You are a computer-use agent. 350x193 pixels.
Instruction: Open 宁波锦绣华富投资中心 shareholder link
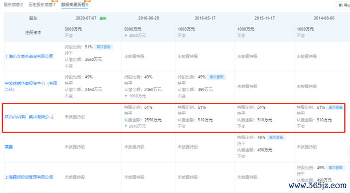click(x=31, y=86)
